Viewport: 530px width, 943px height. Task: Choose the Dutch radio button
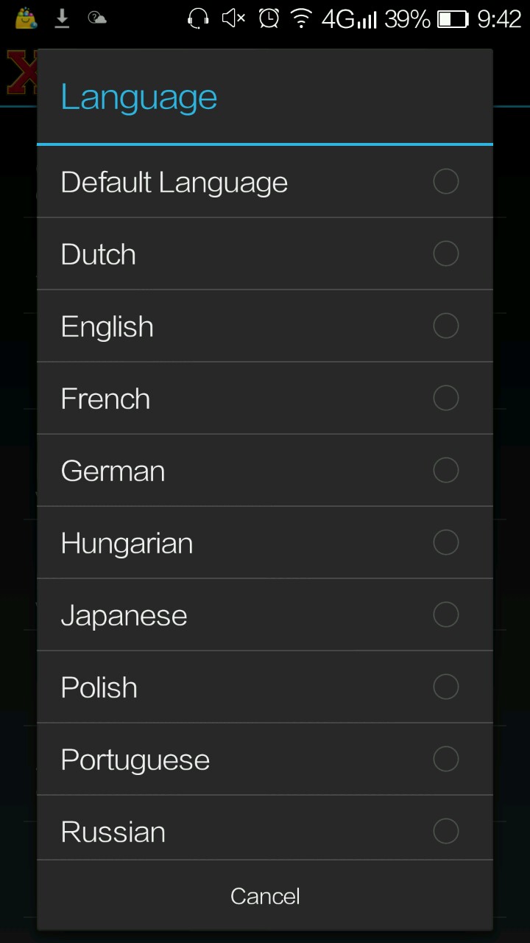[445, 253]
